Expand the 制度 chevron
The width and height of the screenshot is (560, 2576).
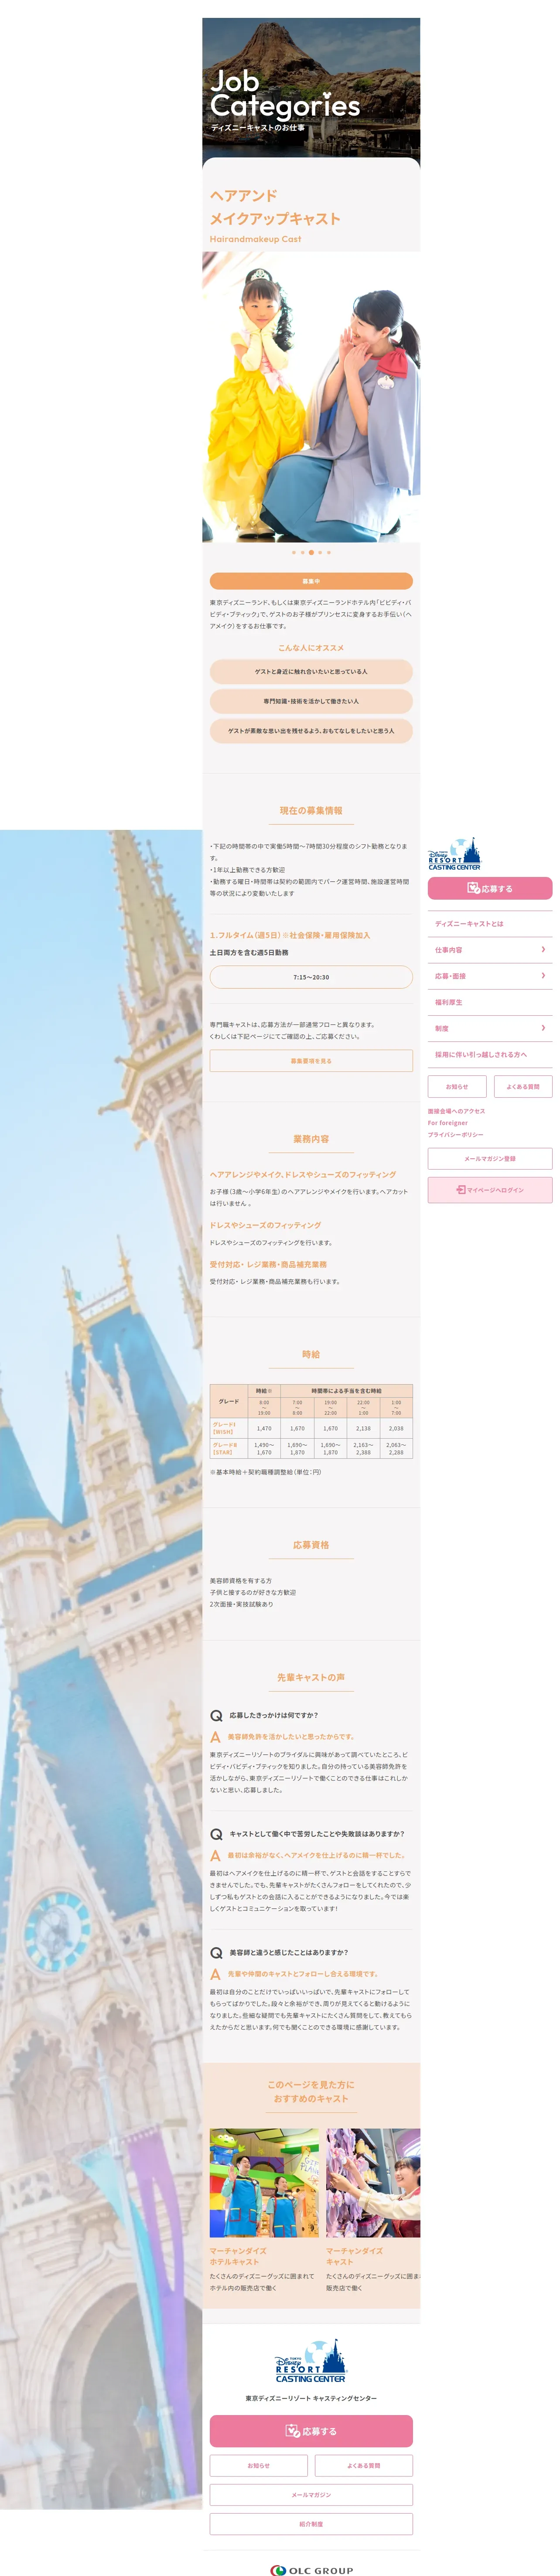pos(543,1028)
